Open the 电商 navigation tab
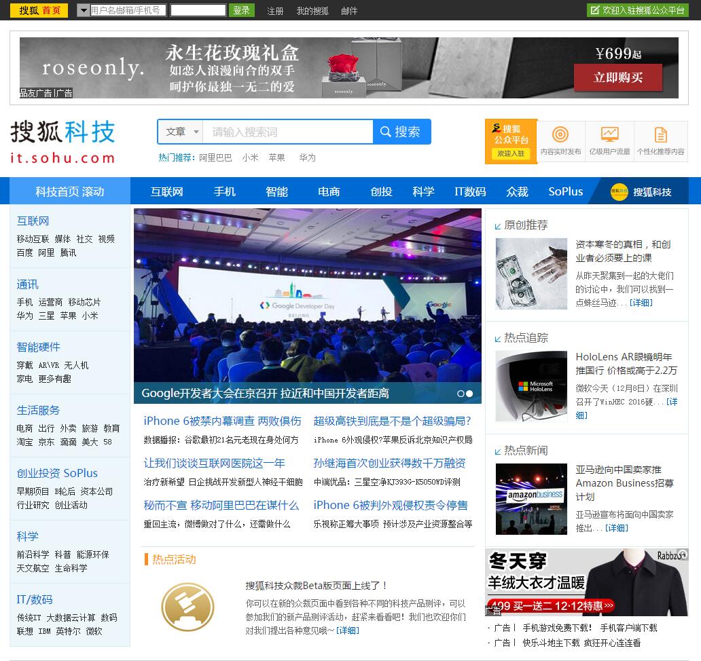Image resolution: width=701 pixels, height=661 pixels. pos(329,191)
